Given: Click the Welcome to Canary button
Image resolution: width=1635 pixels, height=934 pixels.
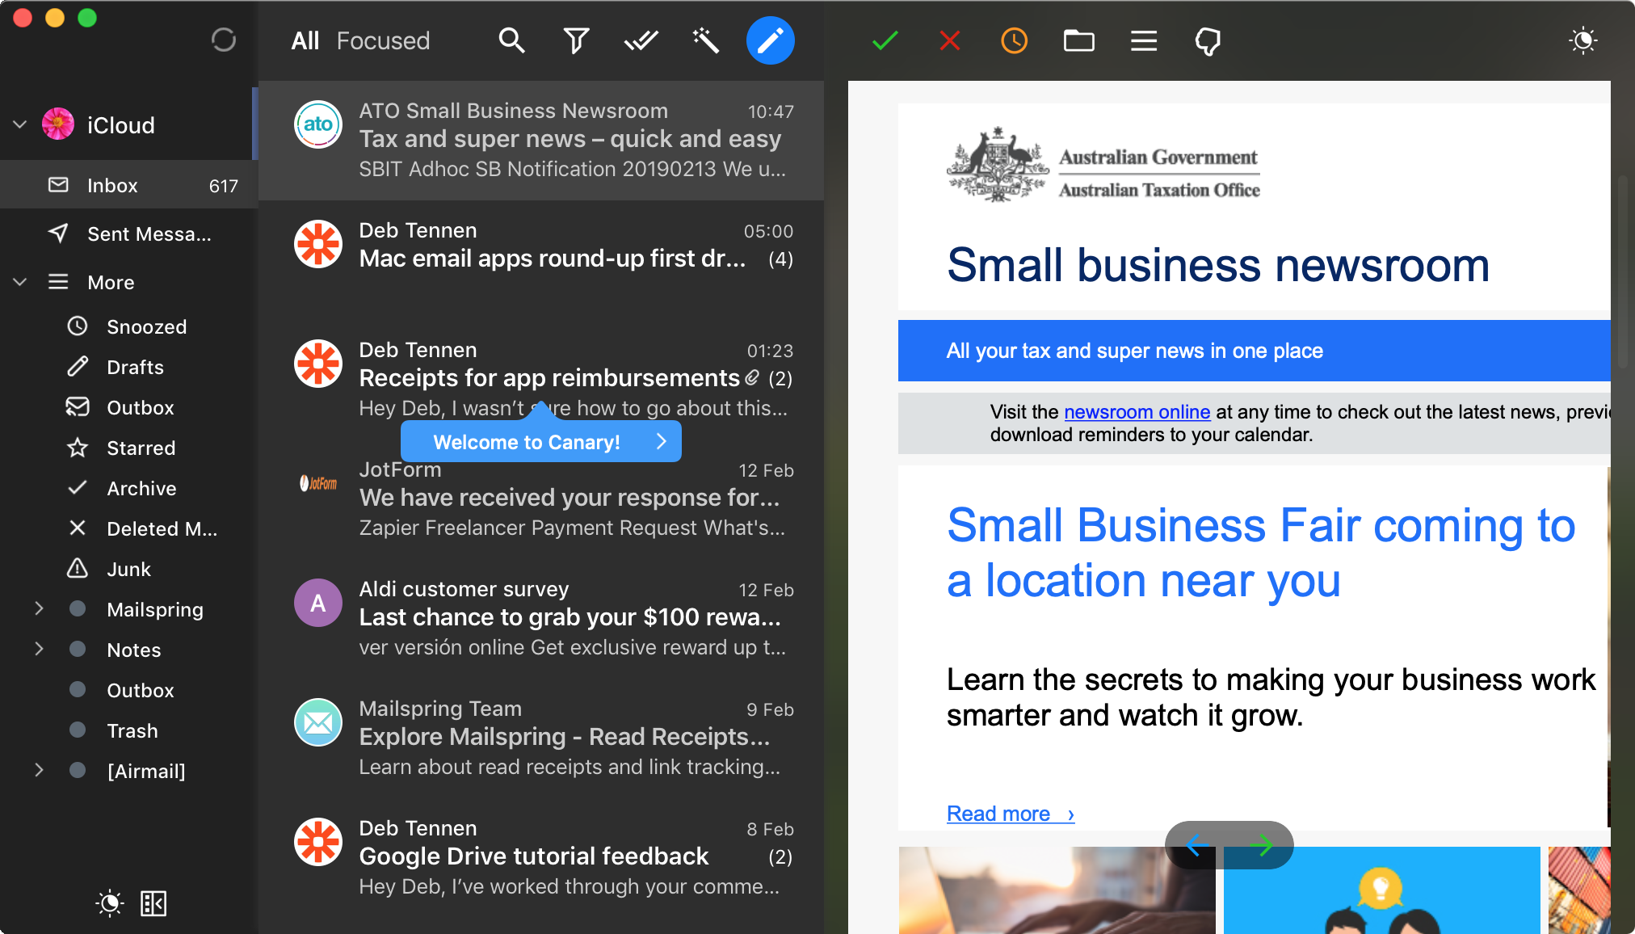Looking at the screenshot, I should tap(542, 442).
